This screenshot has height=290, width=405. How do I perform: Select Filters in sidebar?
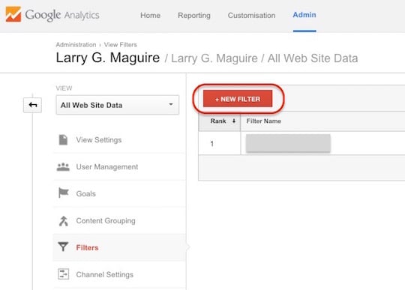pos(119,247)
